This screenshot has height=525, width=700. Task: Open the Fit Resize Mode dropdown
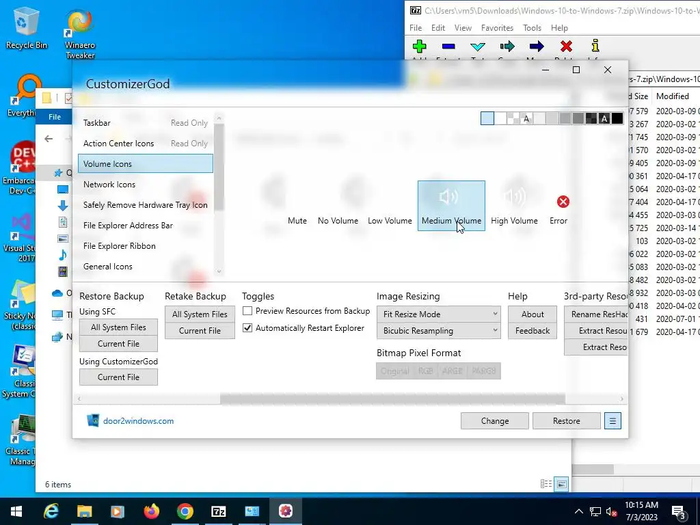[438, 314]
